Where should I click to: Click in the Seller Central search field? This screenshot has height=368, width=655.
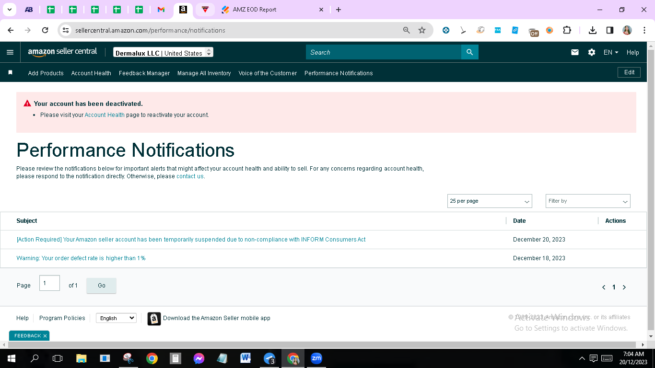coord(384,52)
